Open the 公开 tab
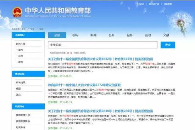Image resolution: width=195 pixels, height=130 pixels. [x=112, y=35]
